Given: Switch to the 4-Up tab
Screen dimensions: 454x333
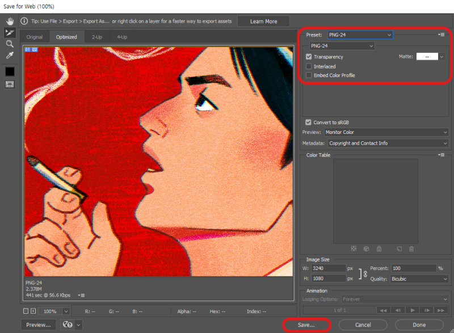Looking at the screenshot, I should 122,37.
